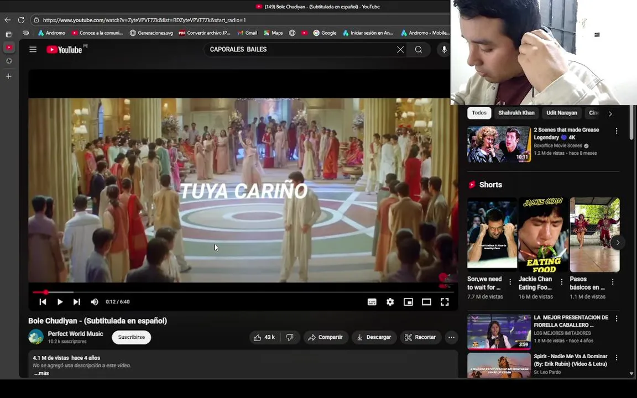Open Perfect World Music channel name
The image size is (637, 398).
tap(75, 334)
